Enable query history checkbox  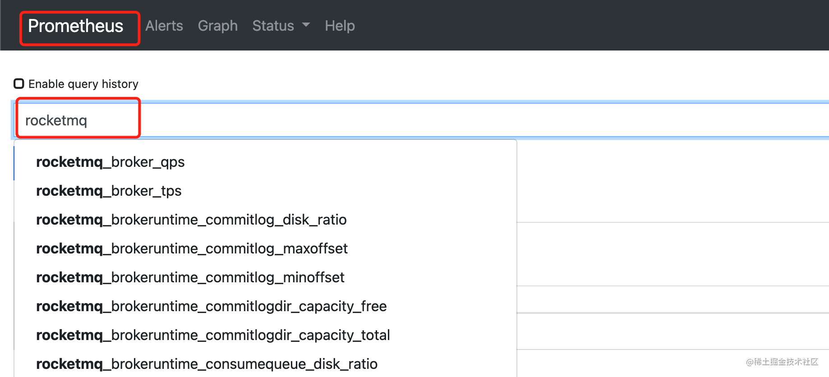tap(19, 83)
